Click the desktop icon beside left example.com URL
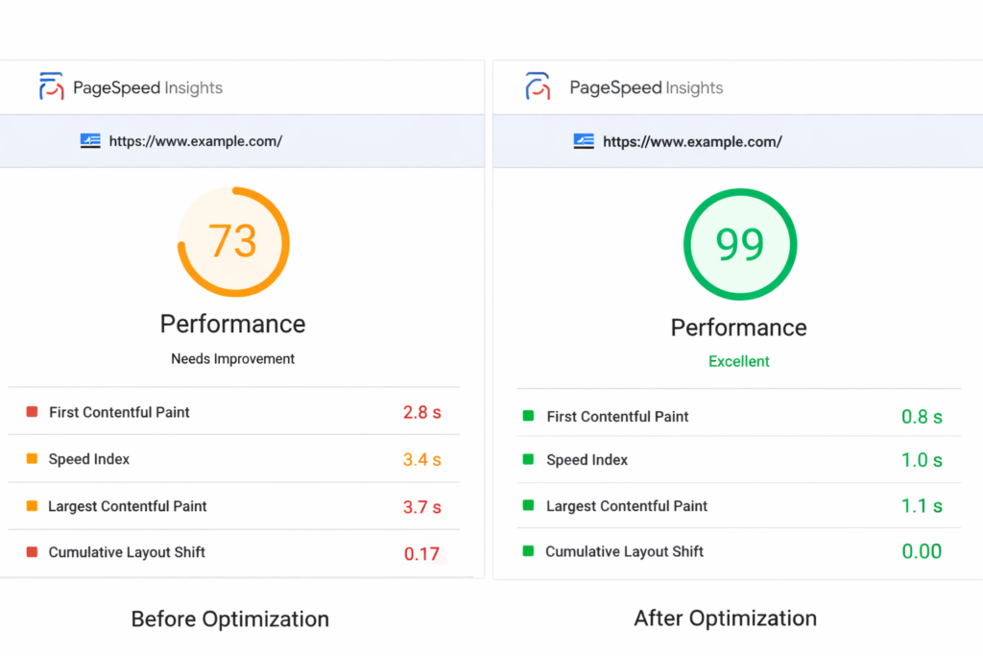The image size is (983, 656). click(x=90, y=141)
